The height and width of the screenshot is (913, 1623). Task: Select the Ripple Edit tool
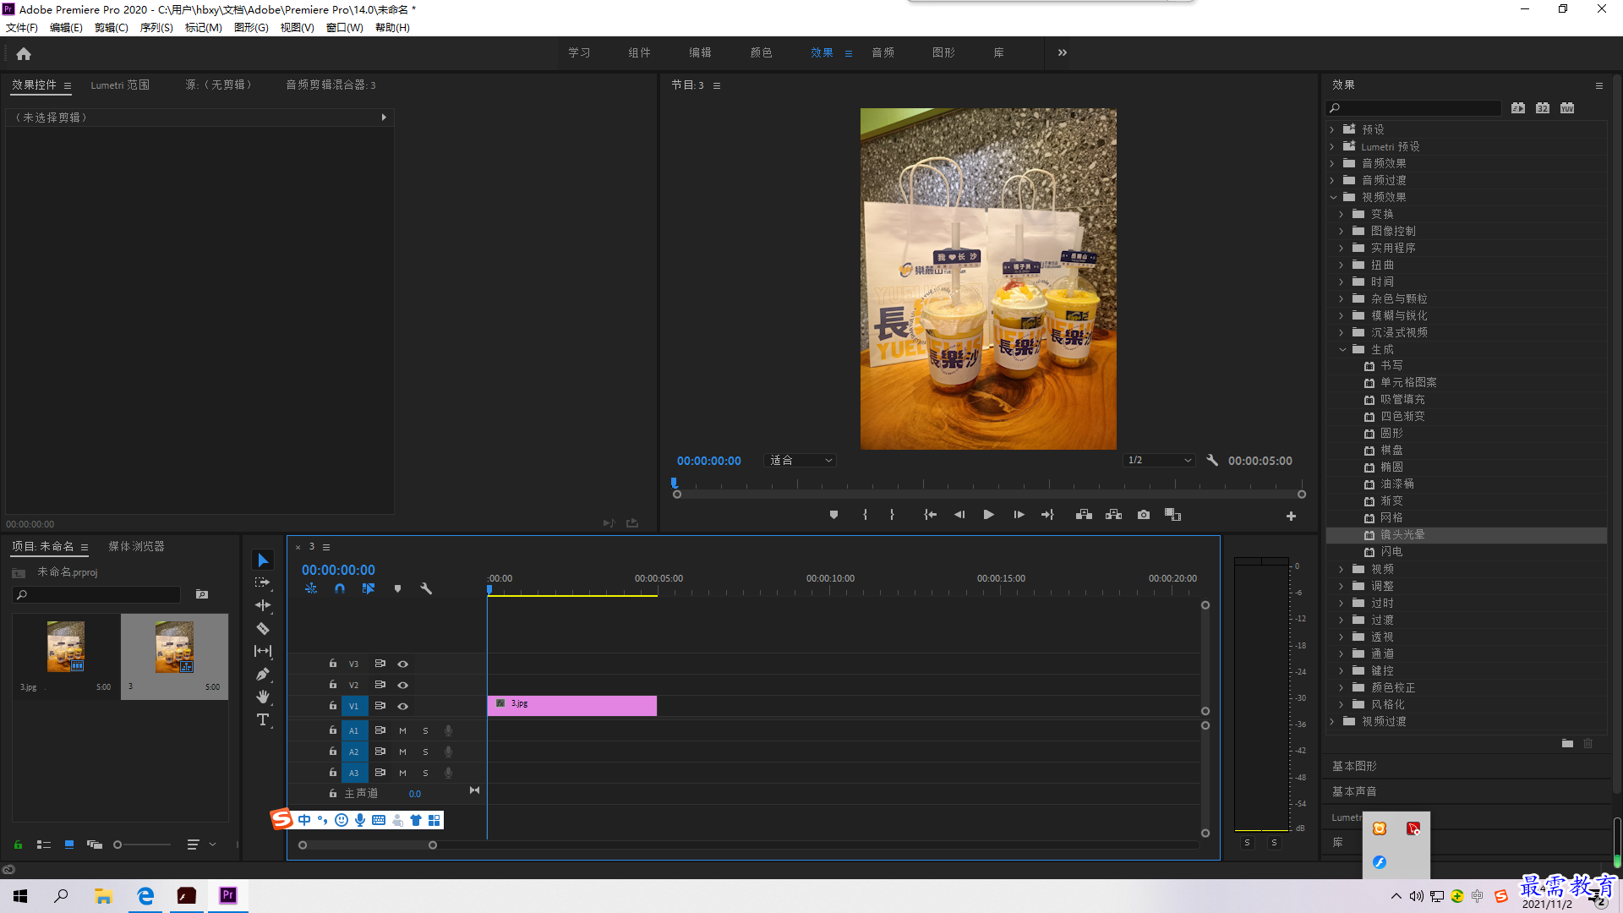point(263,605)
